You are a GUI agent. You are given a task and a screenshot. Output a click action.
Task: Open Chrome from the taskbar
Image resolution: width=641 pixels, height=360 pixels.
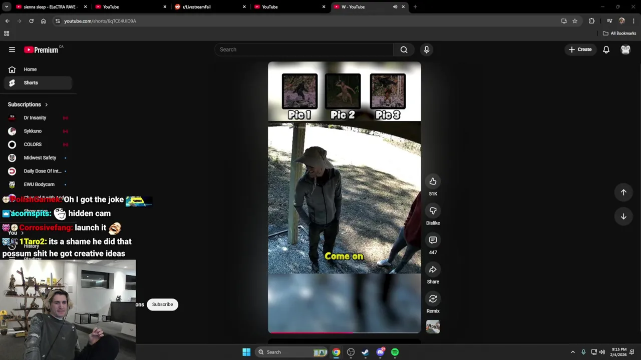pyautogui.click(x=336, y=352)
